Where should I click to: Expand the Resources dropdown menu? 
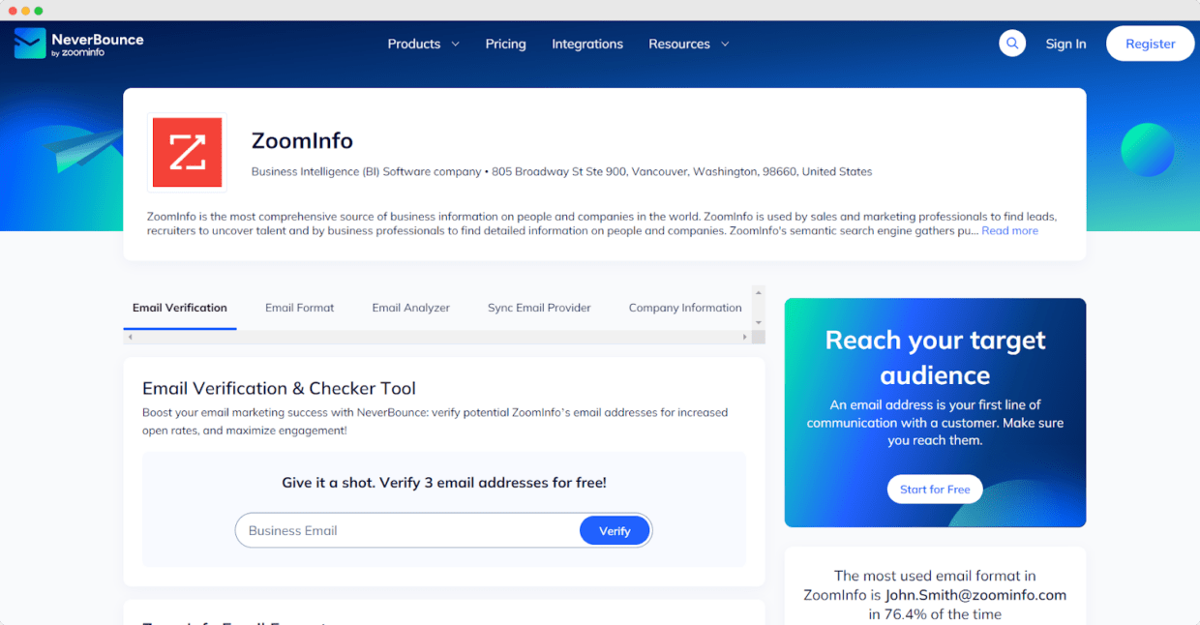click(x=688, y=44)
